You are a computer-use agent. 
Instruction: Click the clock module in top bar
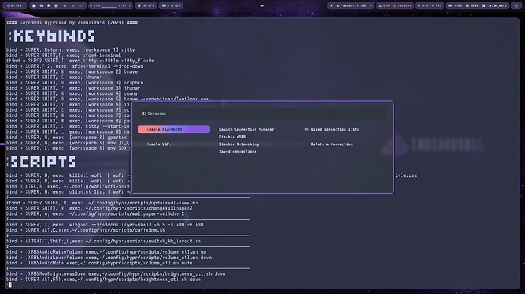14,5
